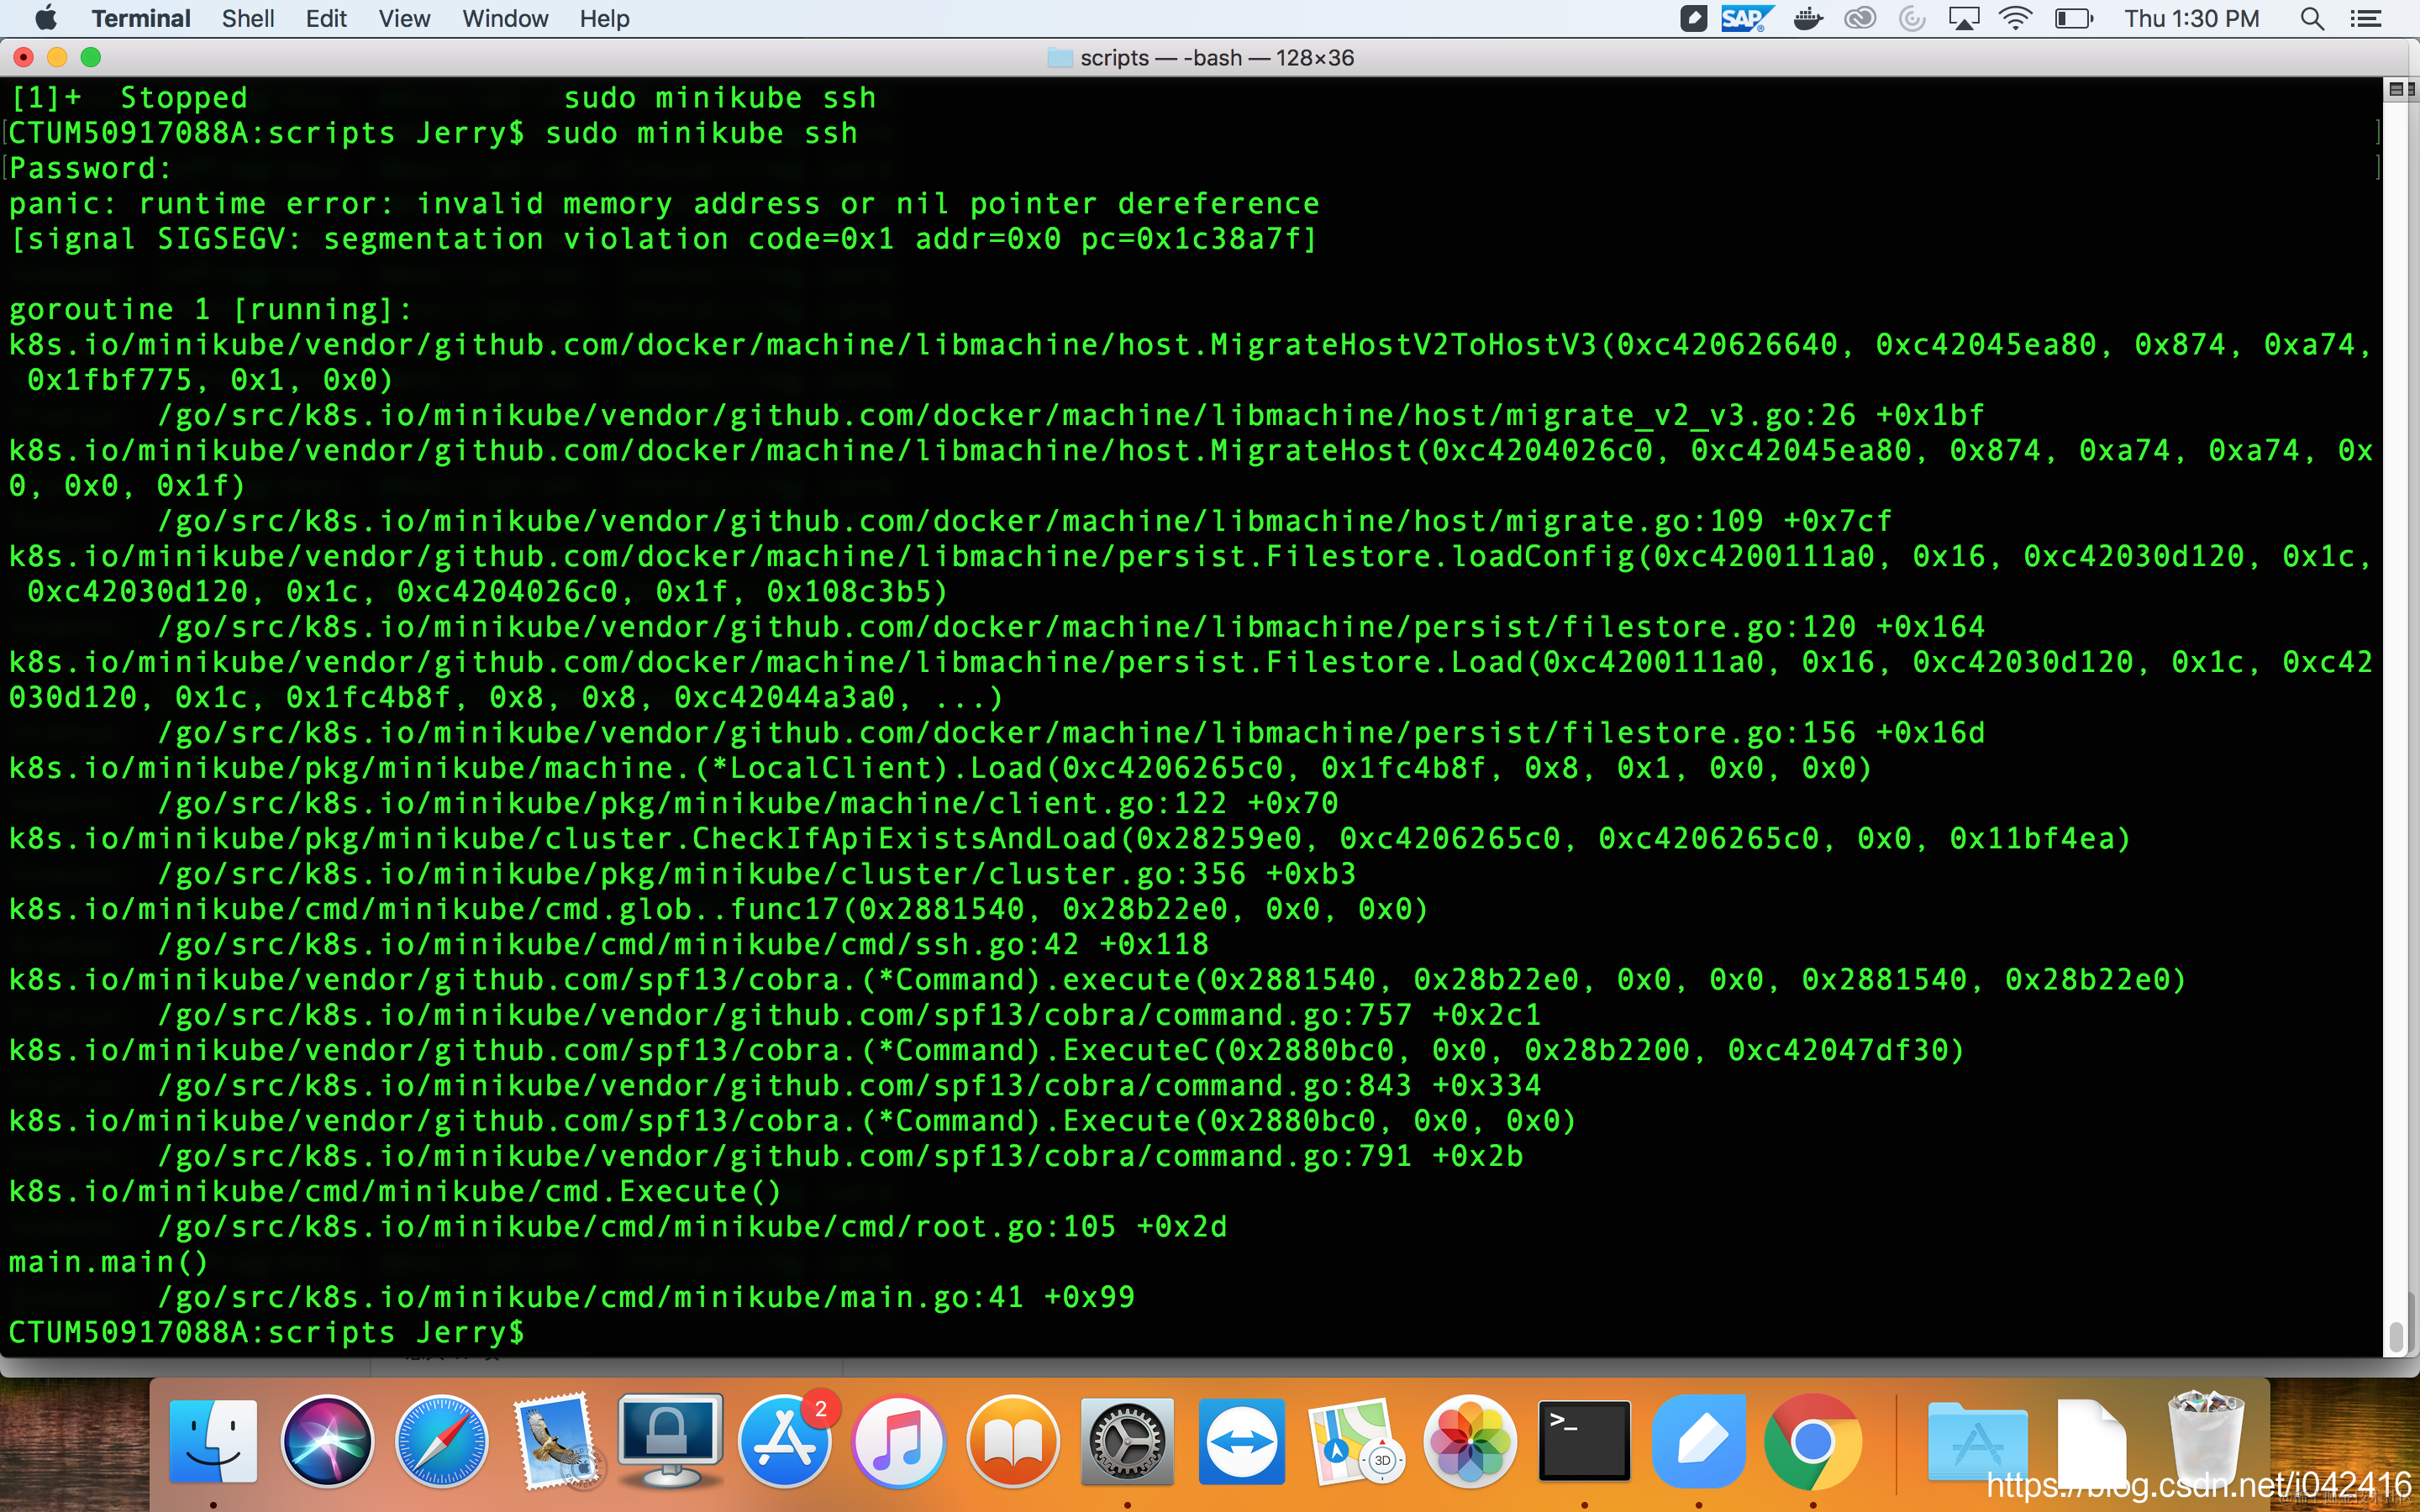The height and width of the screenshot is (1512, 2420).
Task: Launch Google Chrome from dock
Action: click(x=1812, y=1441)
